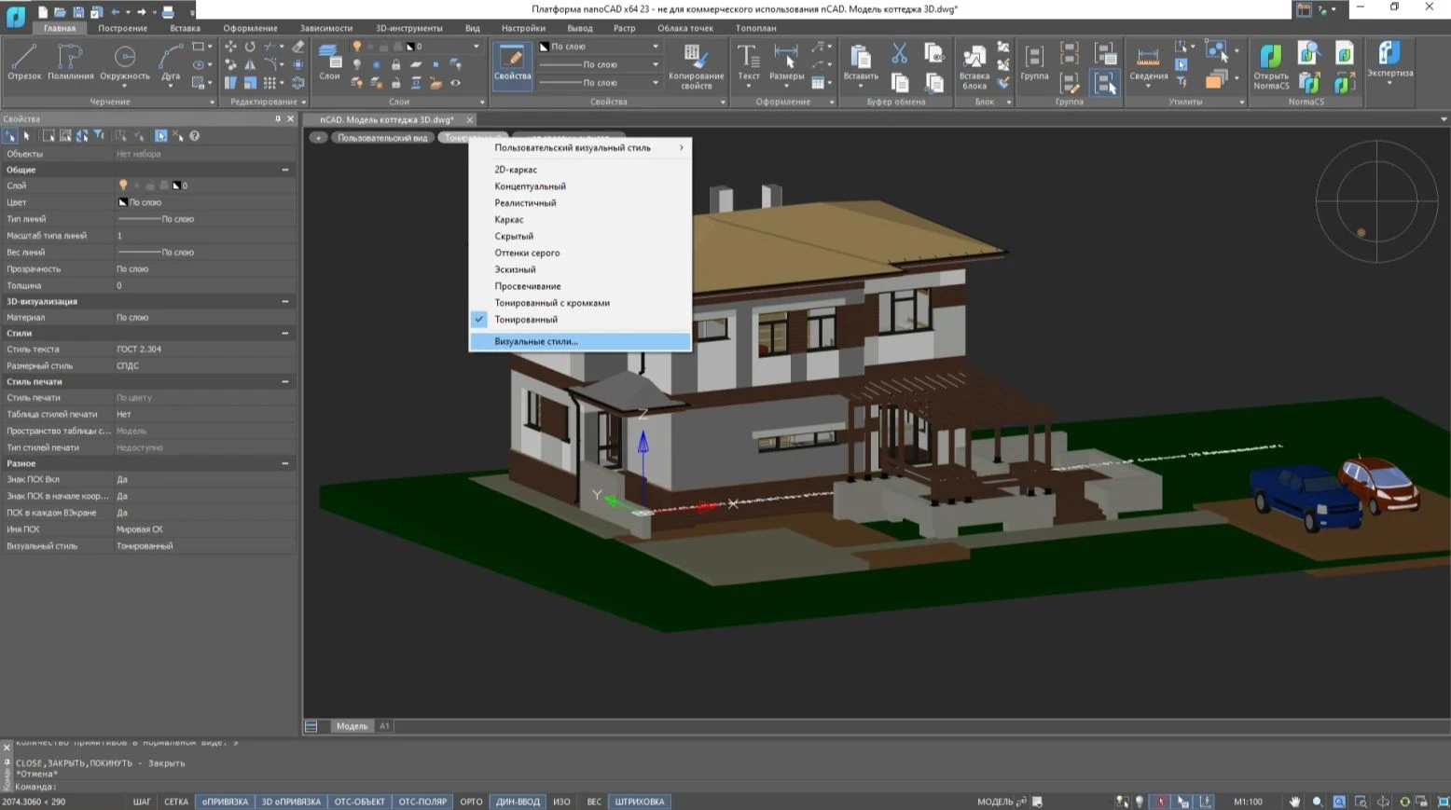1451x810 pixels.
Task: Open NormaCS from the ribbon
Action: coord(1270,66)
